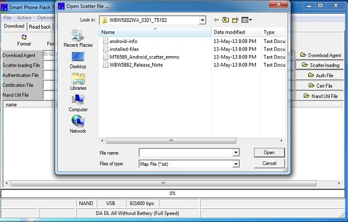Viewport: 348px width, 222px height.
Task: Click Download Agent folder button
Action: (320, 55)
